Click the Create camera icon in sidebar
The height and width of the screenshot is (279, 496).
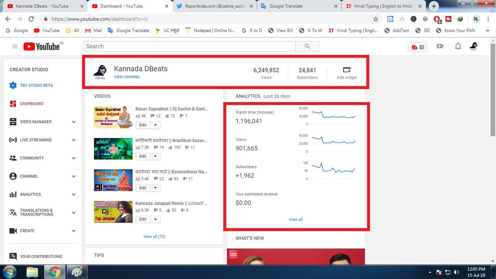pos(13,231)
